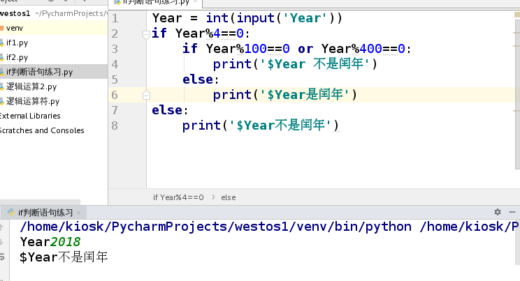Toggle the fold end marker on line 6
The width and height of the screenshot is (520, 281).
(146, 96)
